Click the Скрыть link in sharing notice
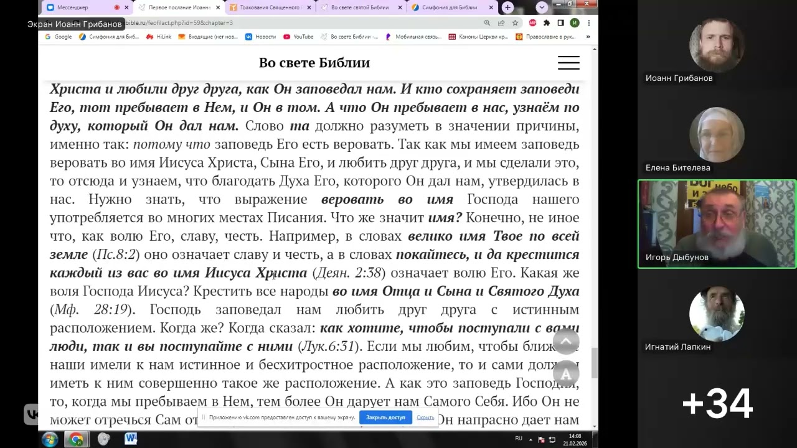 pos(425,418)
